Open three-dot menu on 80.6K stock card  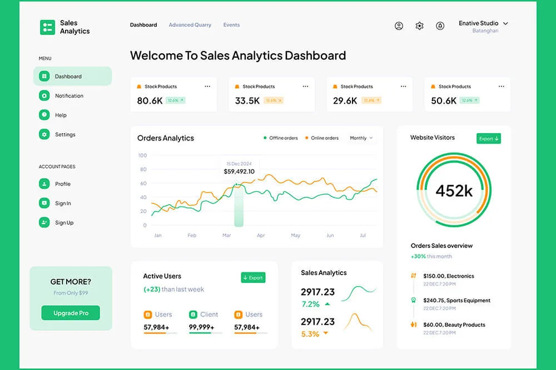click(x=207, y=87)
